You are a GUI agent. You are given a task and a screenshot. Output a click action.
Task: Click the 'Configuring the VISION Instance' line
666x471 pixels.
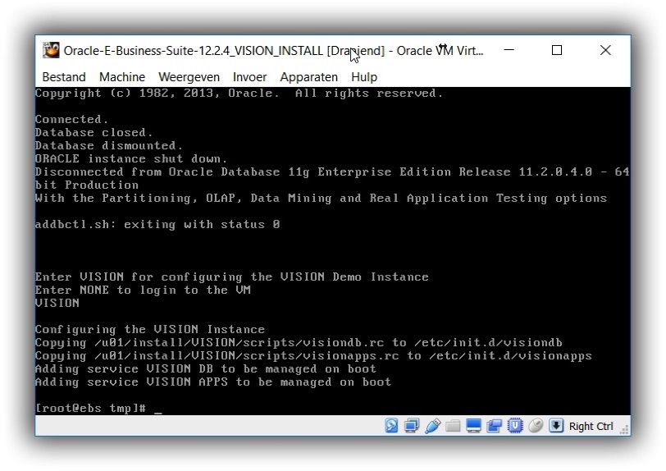coord(150,329)
